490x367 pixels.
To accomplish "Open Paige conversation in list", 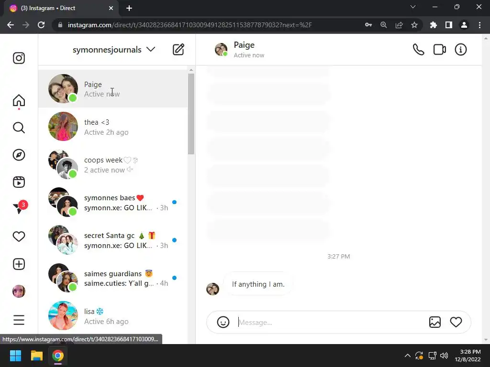I will (113, 88).
